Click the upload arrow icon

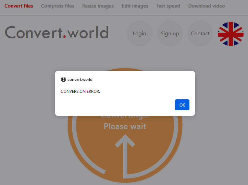click(x=125, y=156)
